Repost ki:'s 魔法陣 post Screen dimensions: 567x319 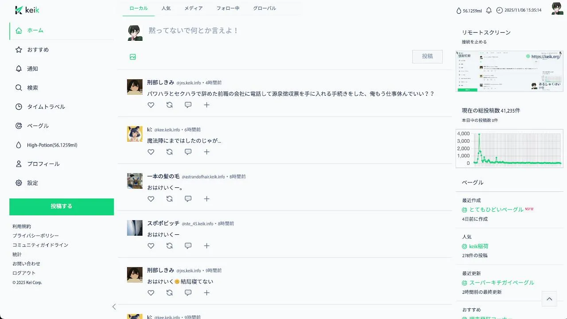[x=169, y=152]
